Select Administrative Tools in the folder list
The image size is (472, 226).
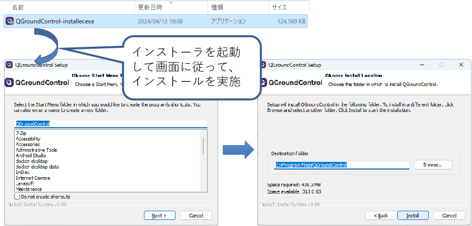pos(37,150)
